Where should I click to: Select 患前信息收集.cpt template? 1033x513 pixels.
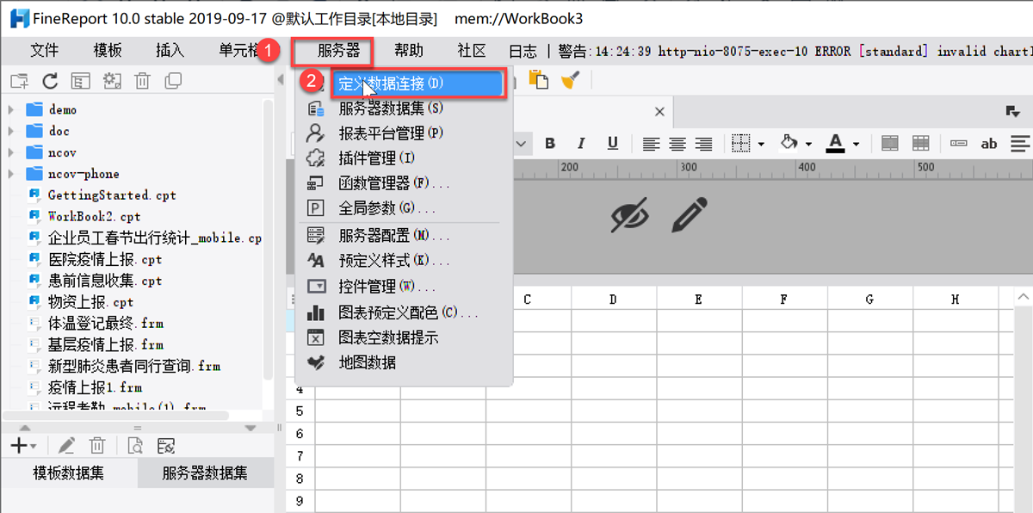(x=105, y=281)
